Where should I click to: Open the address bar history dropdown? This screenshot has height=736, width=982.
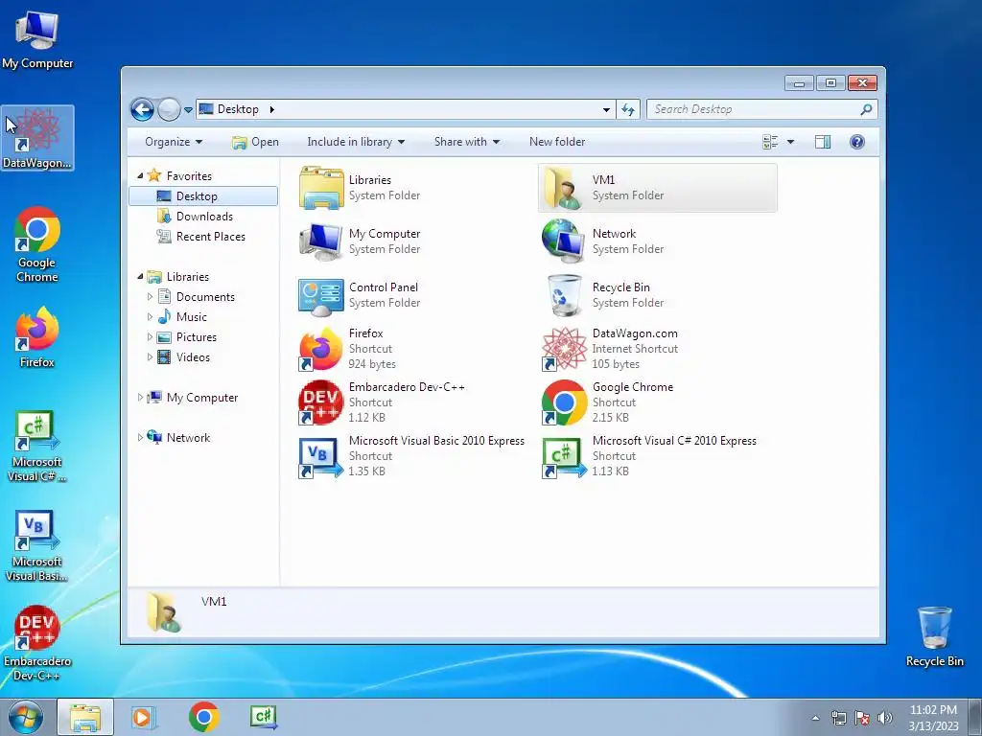[x=606, y=109]
